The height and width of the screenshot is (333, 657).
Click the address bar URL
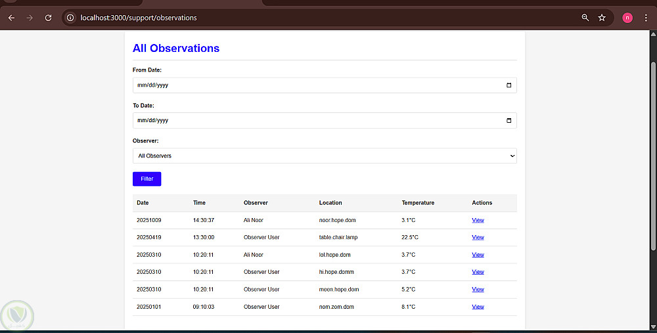(x=138, y=18)
